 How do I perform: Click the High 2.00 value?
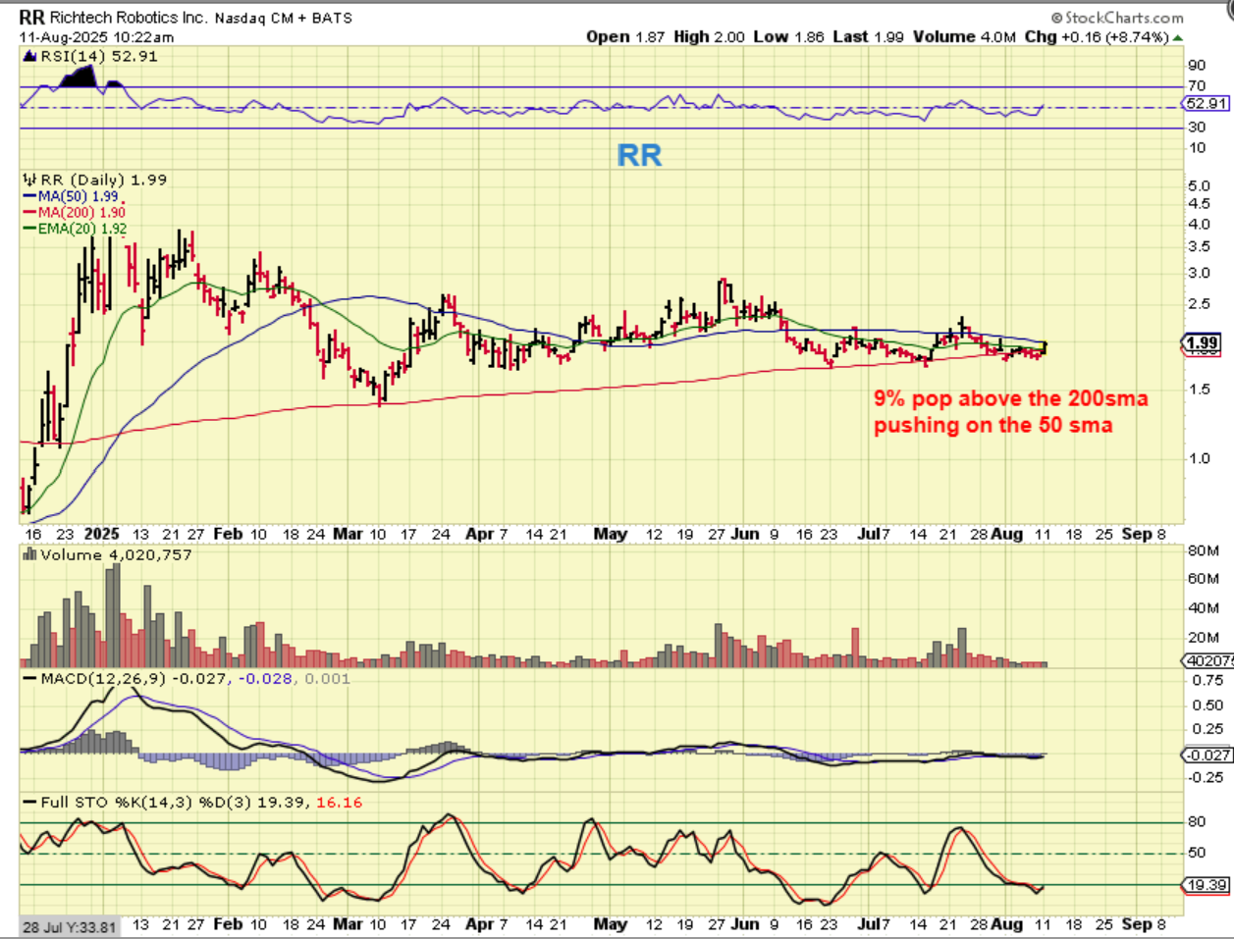710,37
